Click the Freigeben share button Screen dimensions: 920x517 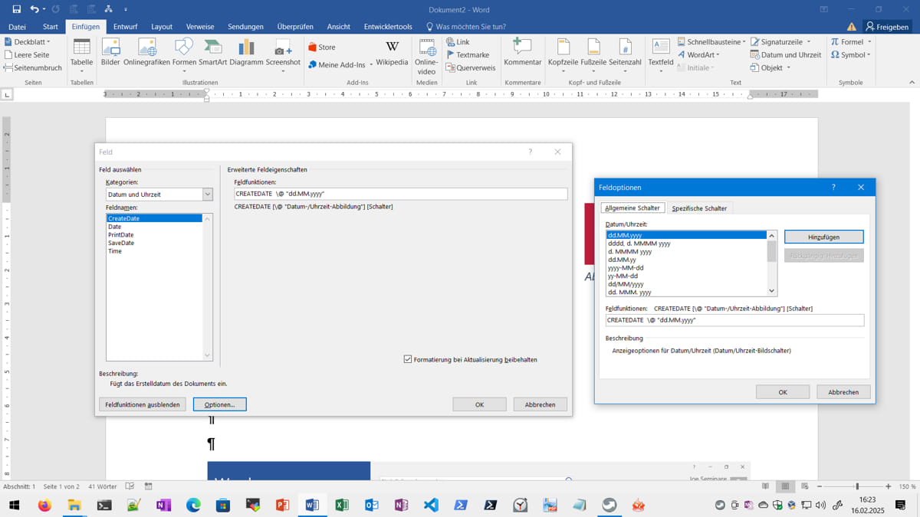click(888, 26)
